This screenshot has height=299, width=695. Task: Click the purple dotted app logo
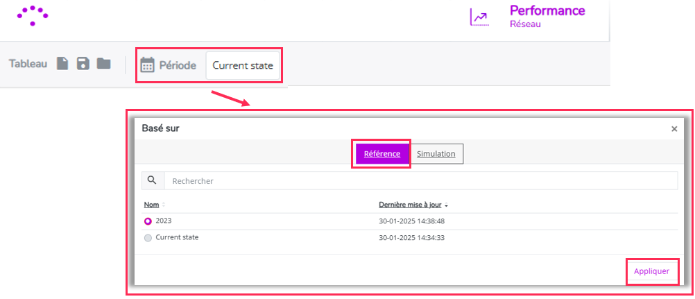pyautogui.click(x=33, y=15)
